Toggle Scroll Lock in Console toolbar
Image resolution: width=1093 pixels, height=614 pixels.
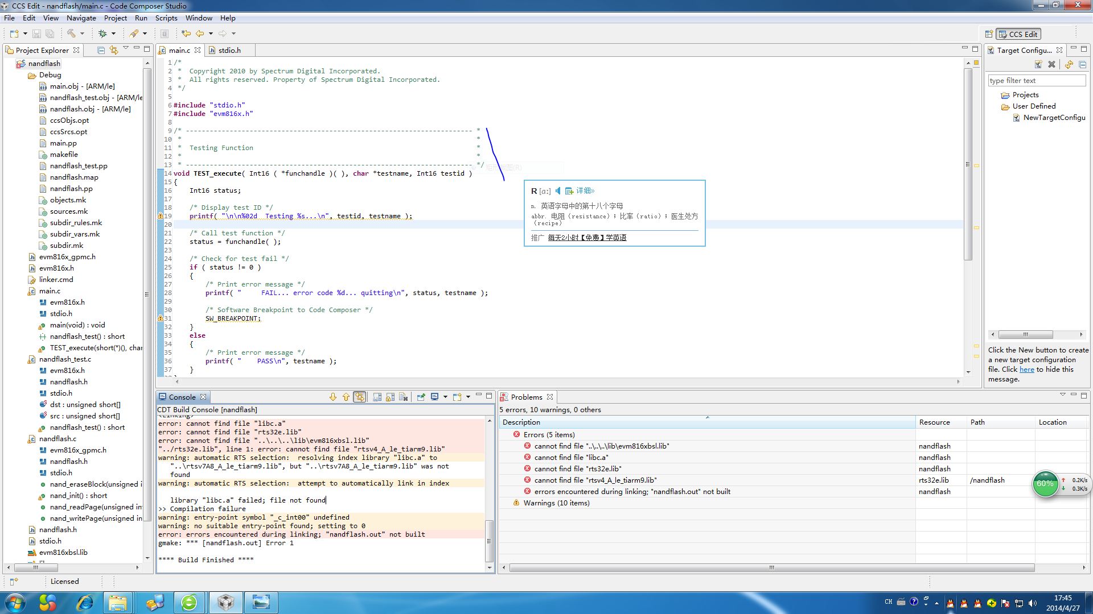(x=390, y=397)
